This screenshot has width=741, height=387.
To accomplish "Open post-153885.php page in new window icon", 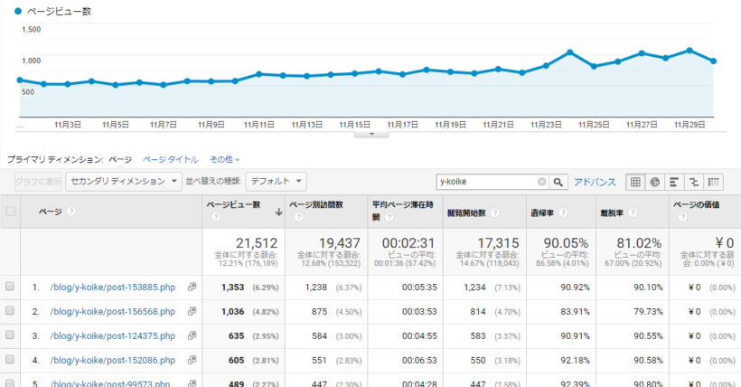I will 192,287.
